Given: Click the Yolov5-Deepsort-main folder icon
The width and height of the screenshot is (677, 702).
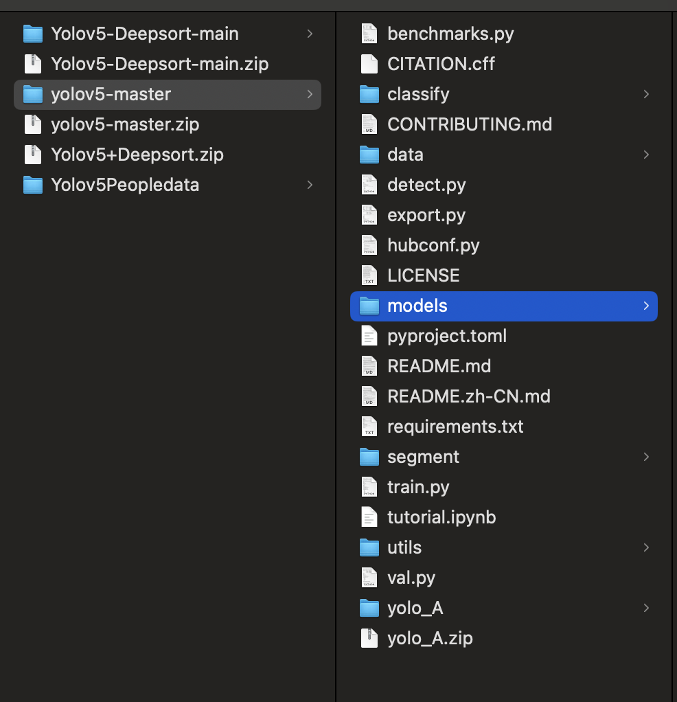Looking at the screenshot, I should (32, 34).
